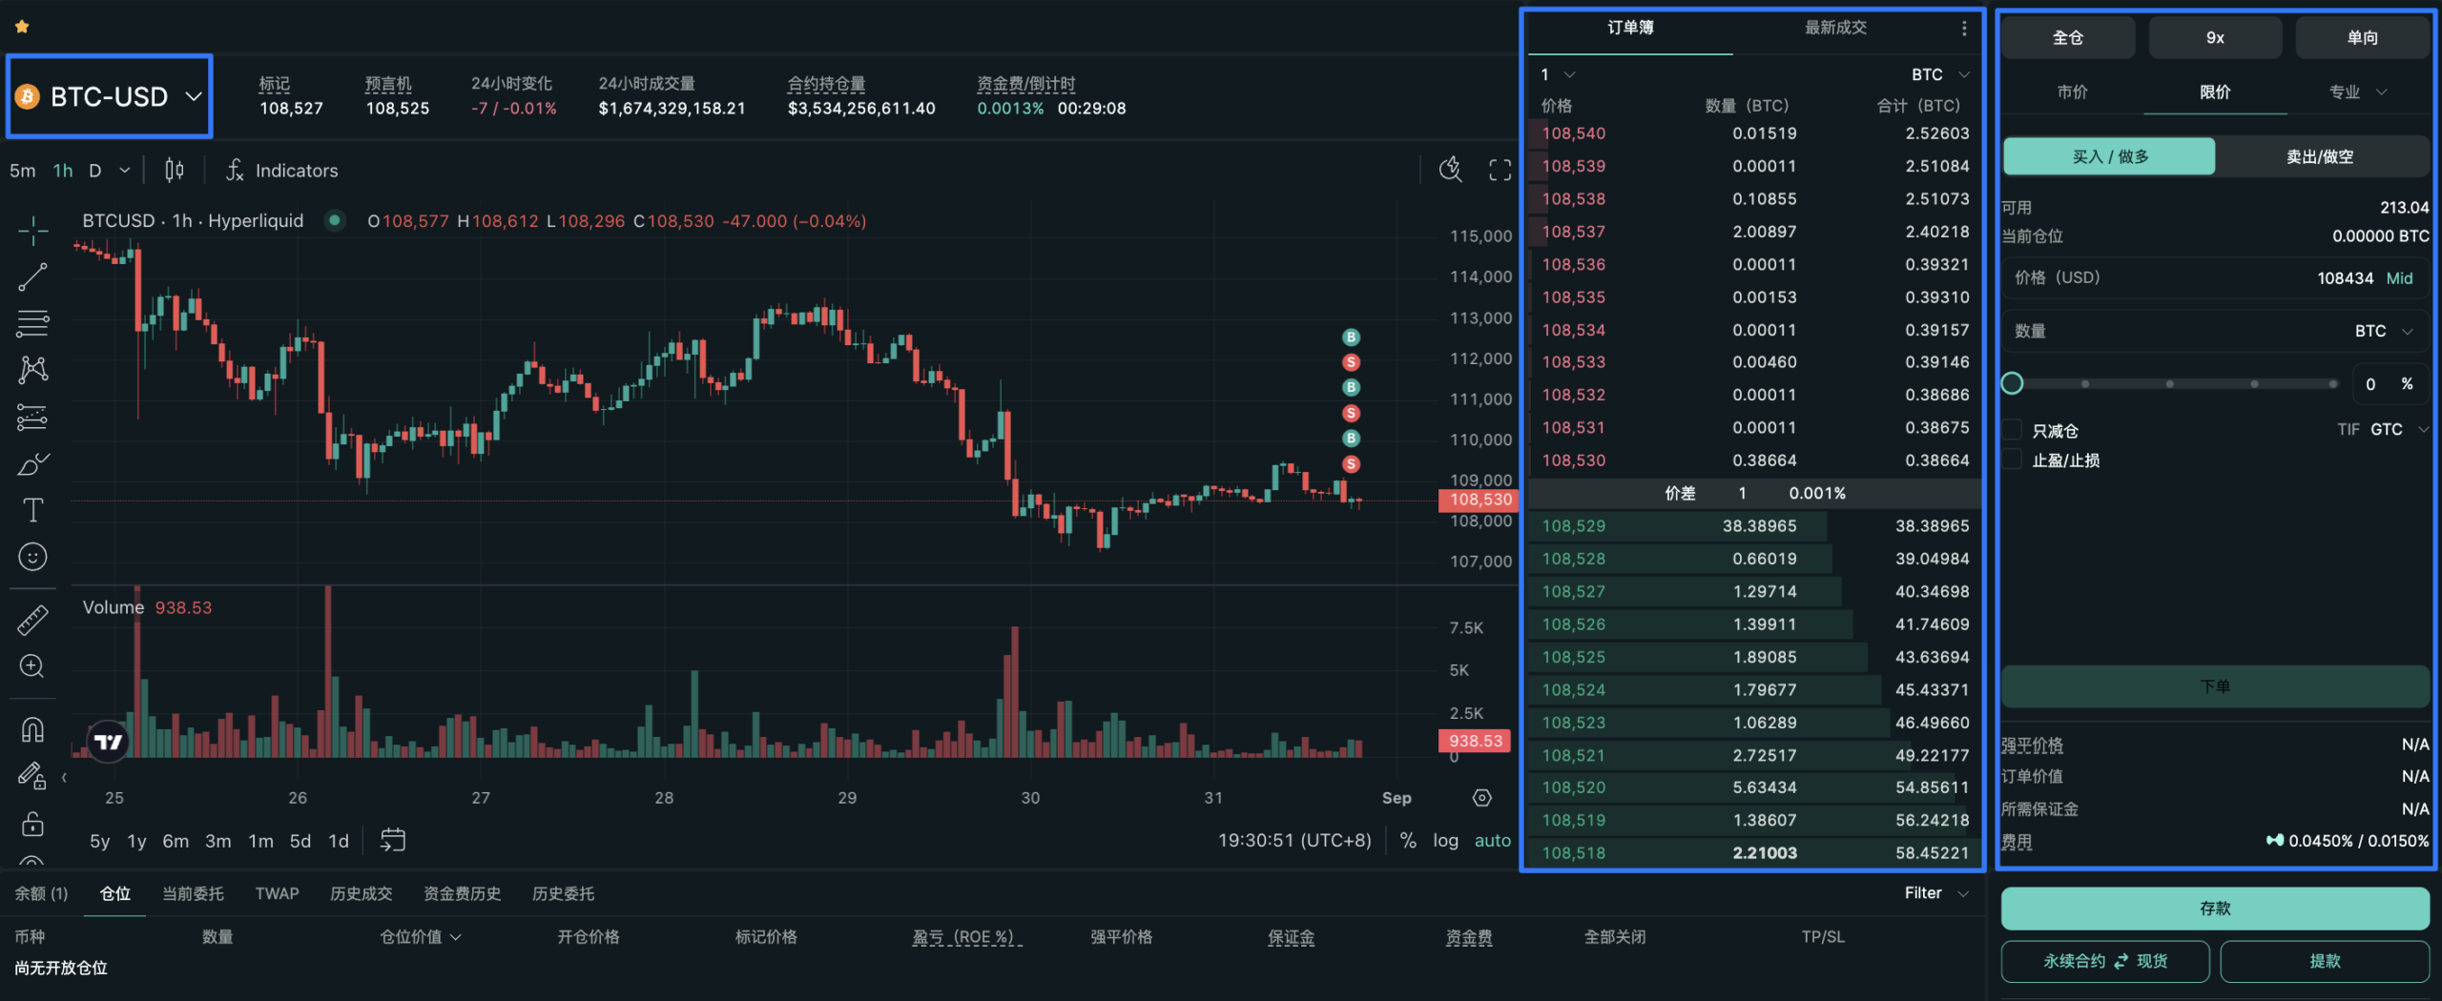Open order book three-dot menu
Image resolution: width=2442 pixels, height=1001 pixels.
pos(1964,29)
